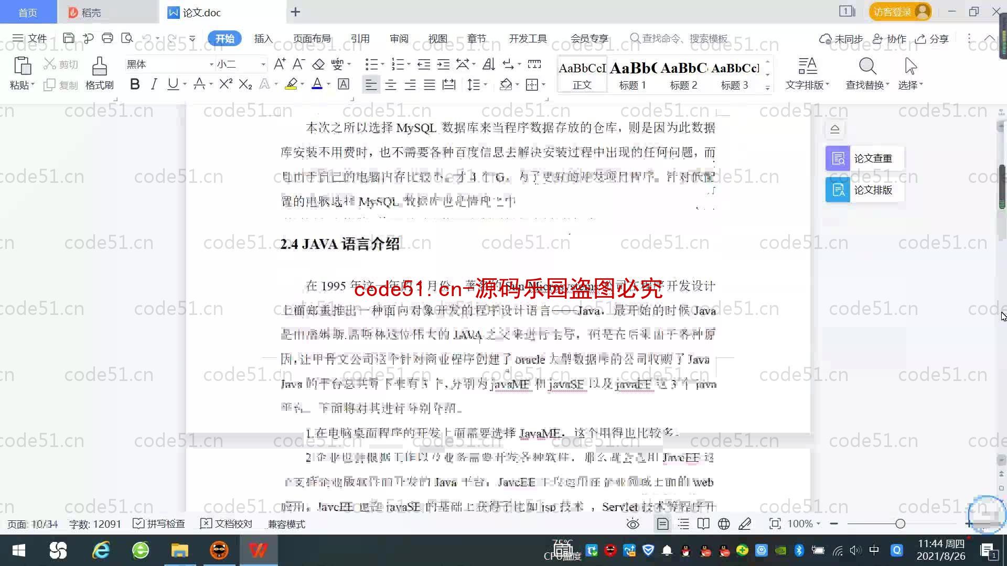Viewport: 1007px width, 566px height.
Task: Open the 页面布局 ribbon tab
Action: tap(312, 38)
